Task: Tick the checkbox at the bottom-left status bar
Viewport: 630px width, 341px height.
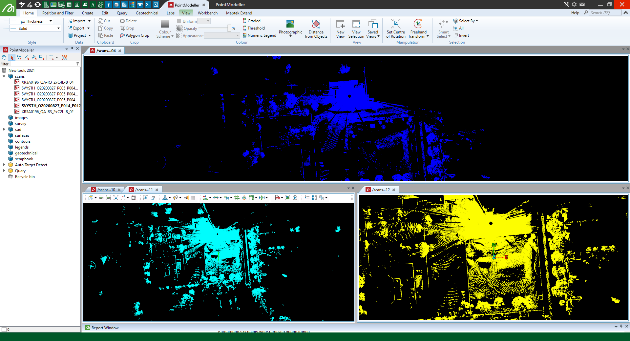Action: point(4,330)
